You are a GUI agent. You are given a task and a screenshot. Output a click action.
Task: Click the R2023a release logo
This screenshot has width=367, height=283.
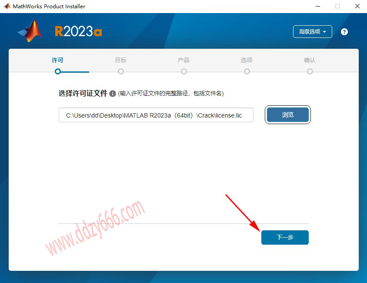(78, 31)
